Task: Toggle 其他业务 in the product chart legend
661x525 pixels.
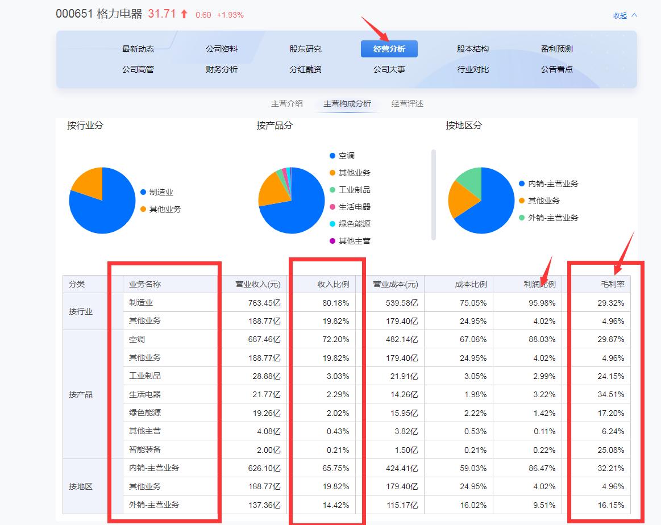Action: [332, 173]
